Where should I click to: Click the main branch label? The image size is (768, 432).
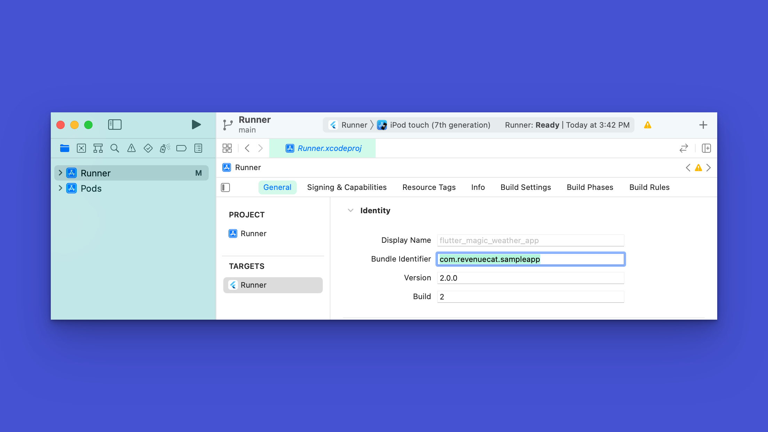247,130
